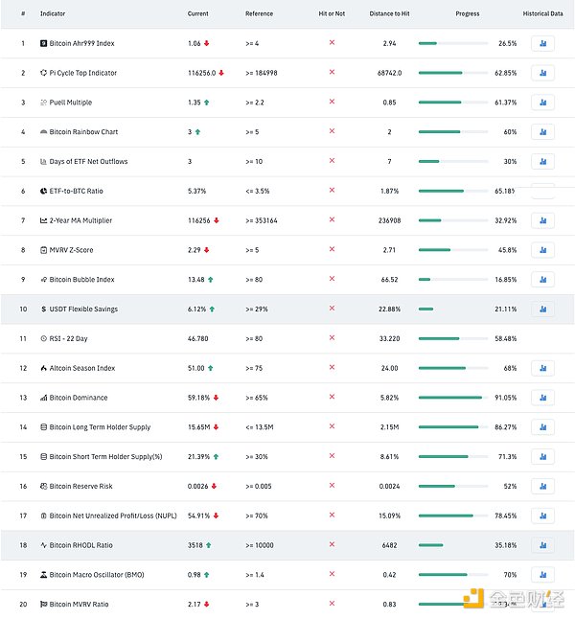Open historical data chart for Bitcoin NUPL
Image resolution: width=575 pixels, height=619 pixels.
[542, 516]
